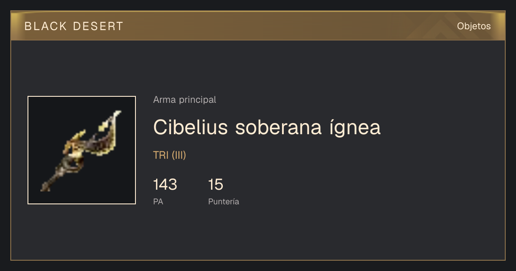Click the Arma principal category label
Viewport: 516px width, 271px height.
[x=184, y=100]
